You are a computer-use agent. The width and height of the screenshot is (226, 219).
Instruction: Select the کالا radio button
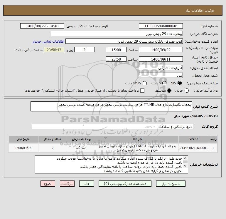(x=180, y=83)
